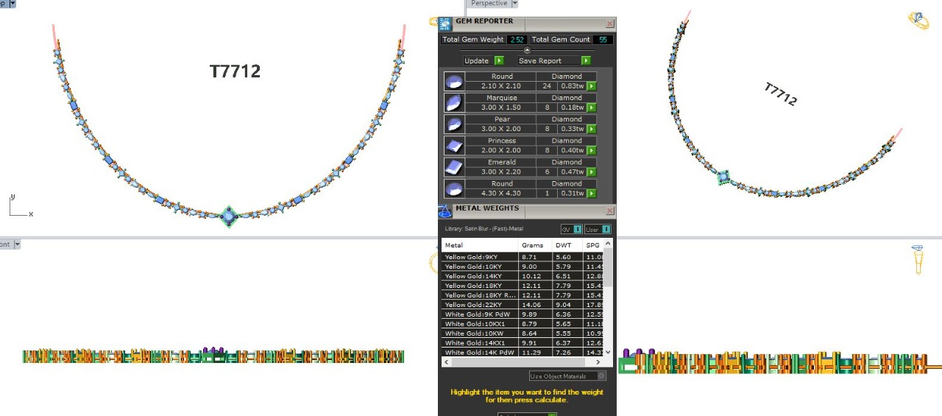Click green arrow next to 0.83tw
This screenshot has height=416, width=942.
pyautogui.click(x=591, y=86)
